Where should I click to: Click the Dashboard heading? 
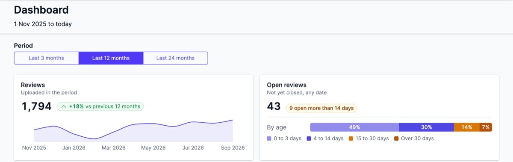click(x=41, y=10)
